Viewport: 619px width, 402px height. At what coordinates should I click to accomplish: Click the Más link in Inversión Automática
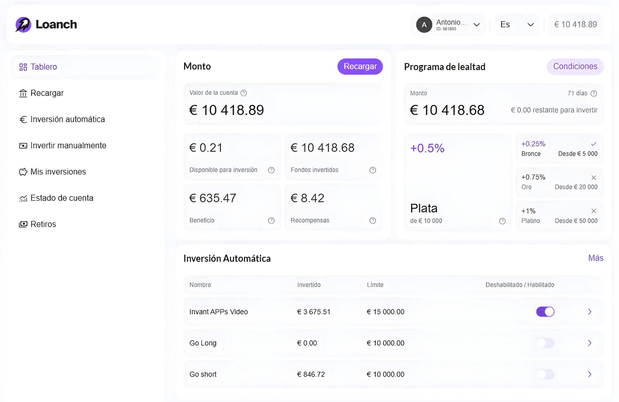(596, 258)
